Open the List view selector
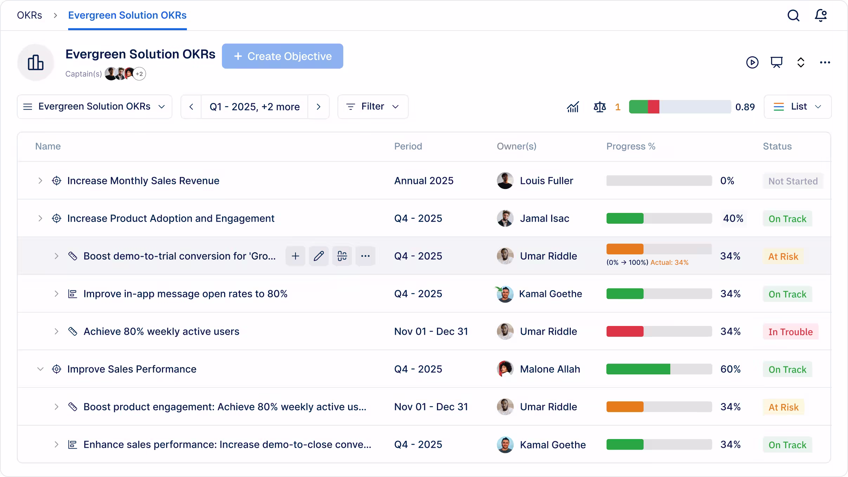The width and height of the screenshot is (848, 477). point(797,107)
